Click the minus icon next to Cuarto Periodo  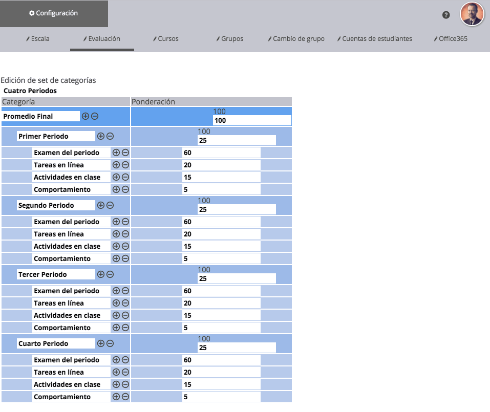110,343
